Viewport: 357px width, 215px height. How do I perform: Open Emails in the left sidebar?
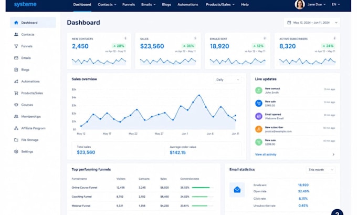22,58
